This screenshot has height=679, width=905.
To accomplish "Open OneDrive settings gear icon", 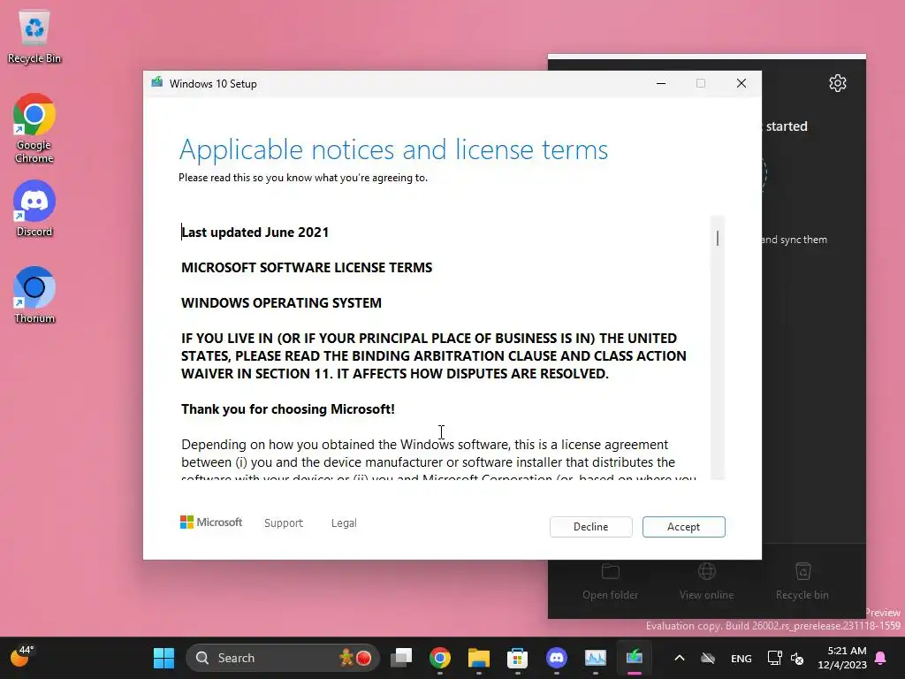I will coord(838,83).
